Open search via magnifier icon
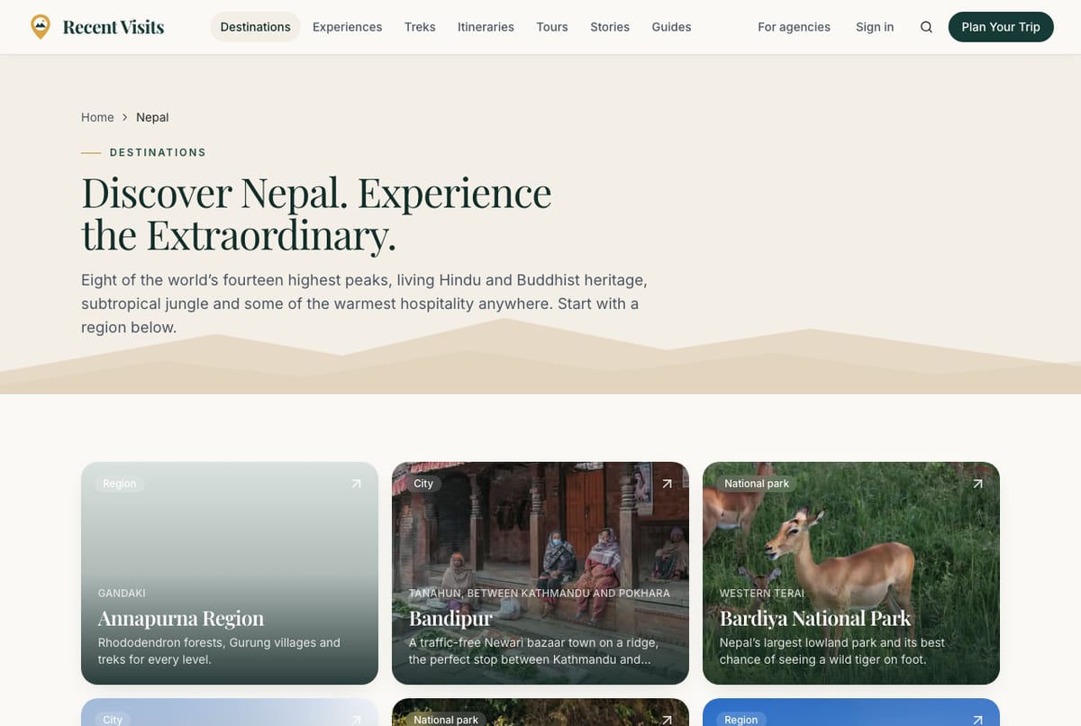 coord(926,27)
